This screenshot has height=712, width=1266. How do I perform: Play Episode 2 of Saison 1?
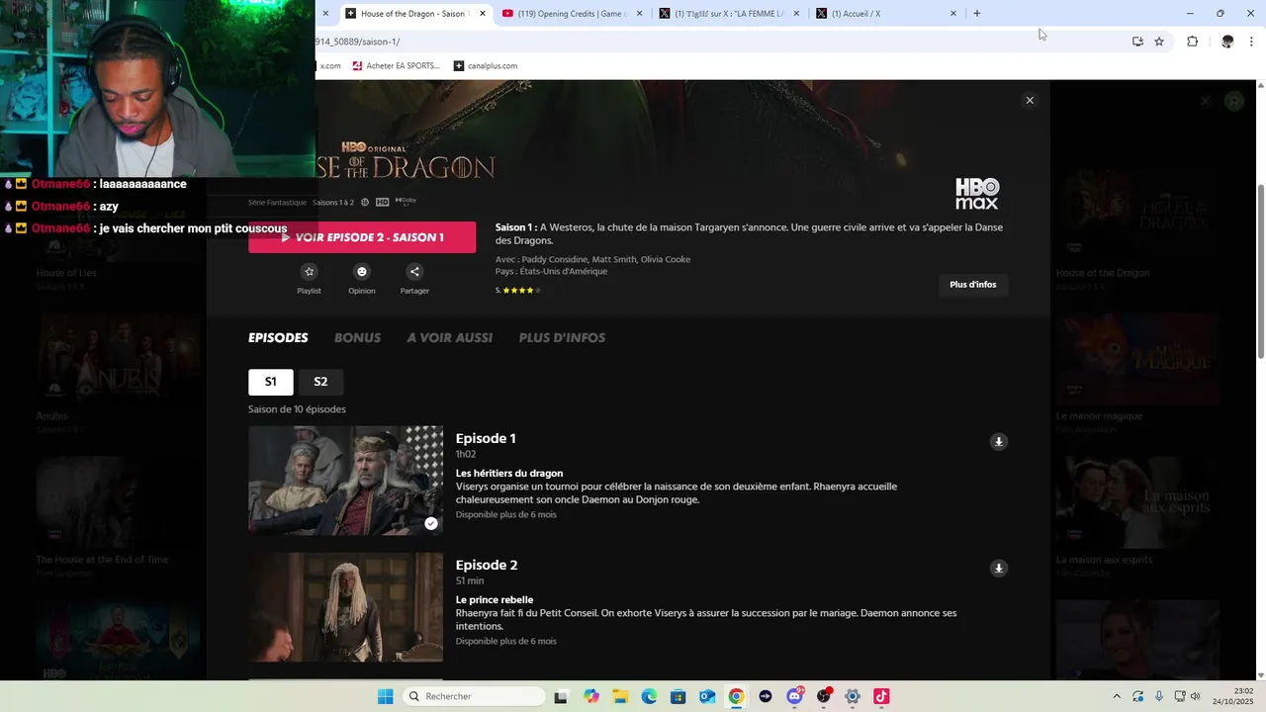click(362, 237)
